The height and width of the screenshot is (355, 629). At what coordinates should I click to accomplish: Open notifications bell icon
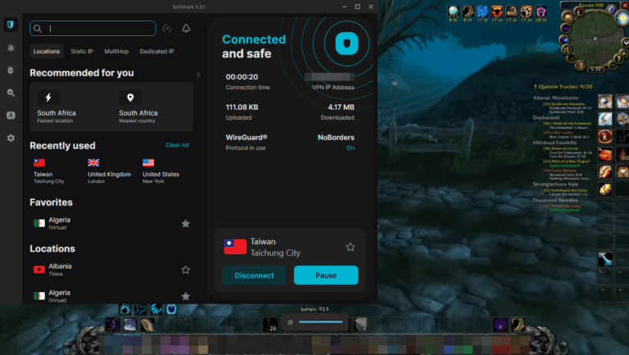[x=186, y=29]
